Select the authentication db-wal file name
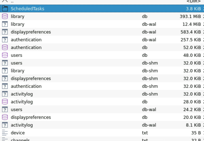 click(x=26, y=40)
